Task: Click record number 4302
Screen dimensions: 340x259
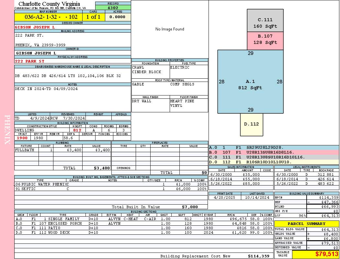Action: pos(113,7)
